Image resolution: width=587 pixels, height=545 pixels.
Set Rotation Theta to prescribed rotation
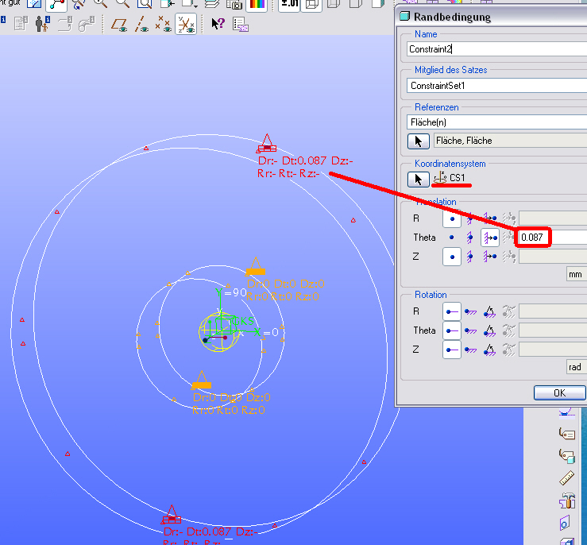click(x=489, y=330)
